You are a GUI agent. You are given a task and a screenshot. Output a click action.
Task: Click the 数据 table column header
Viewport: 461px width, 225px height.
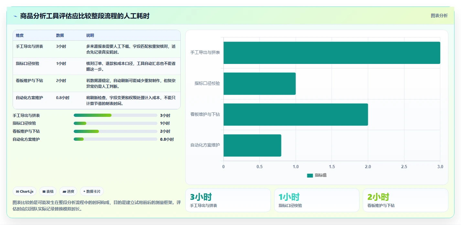(60, 36)
